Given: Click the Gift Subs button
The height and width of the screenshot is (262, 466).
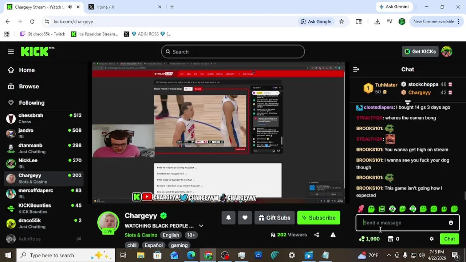Looking at the screenshot, I should click(275, 218).
